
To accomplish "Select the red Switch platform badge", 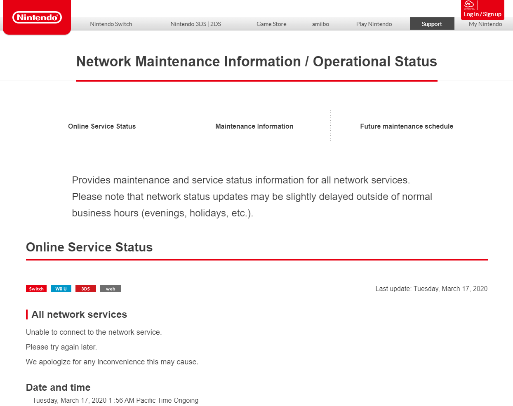I will coord(36,289).
